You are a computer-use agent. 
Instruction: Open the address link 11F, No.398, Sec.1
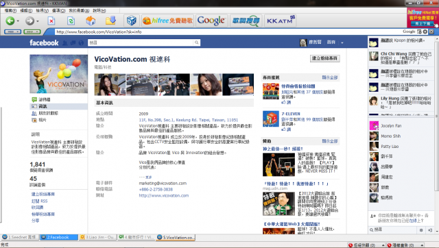click(x=188, y=120)
